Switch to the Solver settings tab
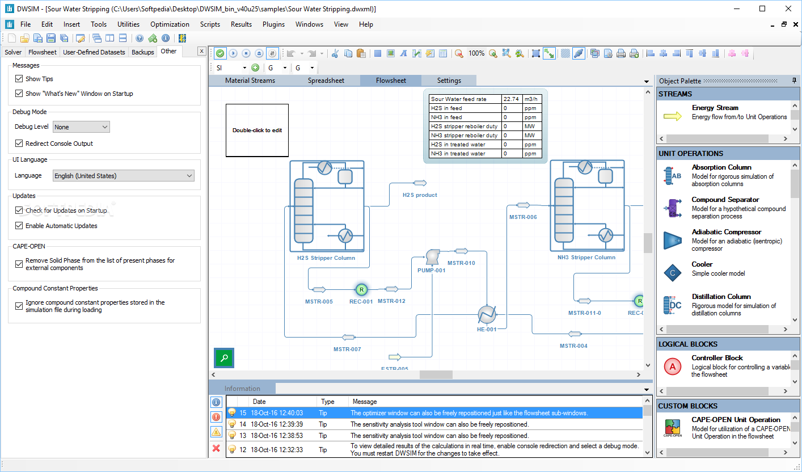The width and height of the screenshot is (802, 472). 13,52
